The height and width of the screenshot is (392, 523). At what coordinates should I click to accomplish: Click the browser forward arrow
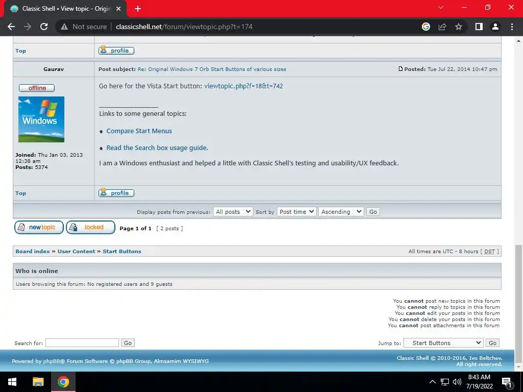tap(28, 27)
